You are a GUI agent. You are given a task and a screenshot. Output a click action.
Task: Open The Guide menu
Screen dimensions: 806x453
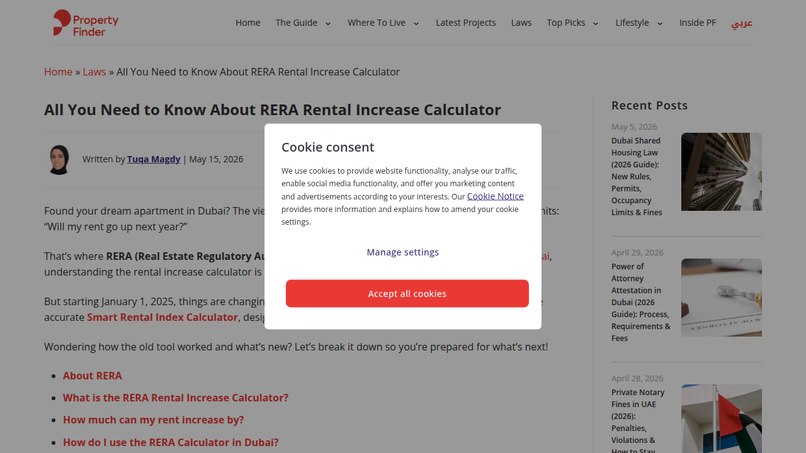[x=296, y=23]
